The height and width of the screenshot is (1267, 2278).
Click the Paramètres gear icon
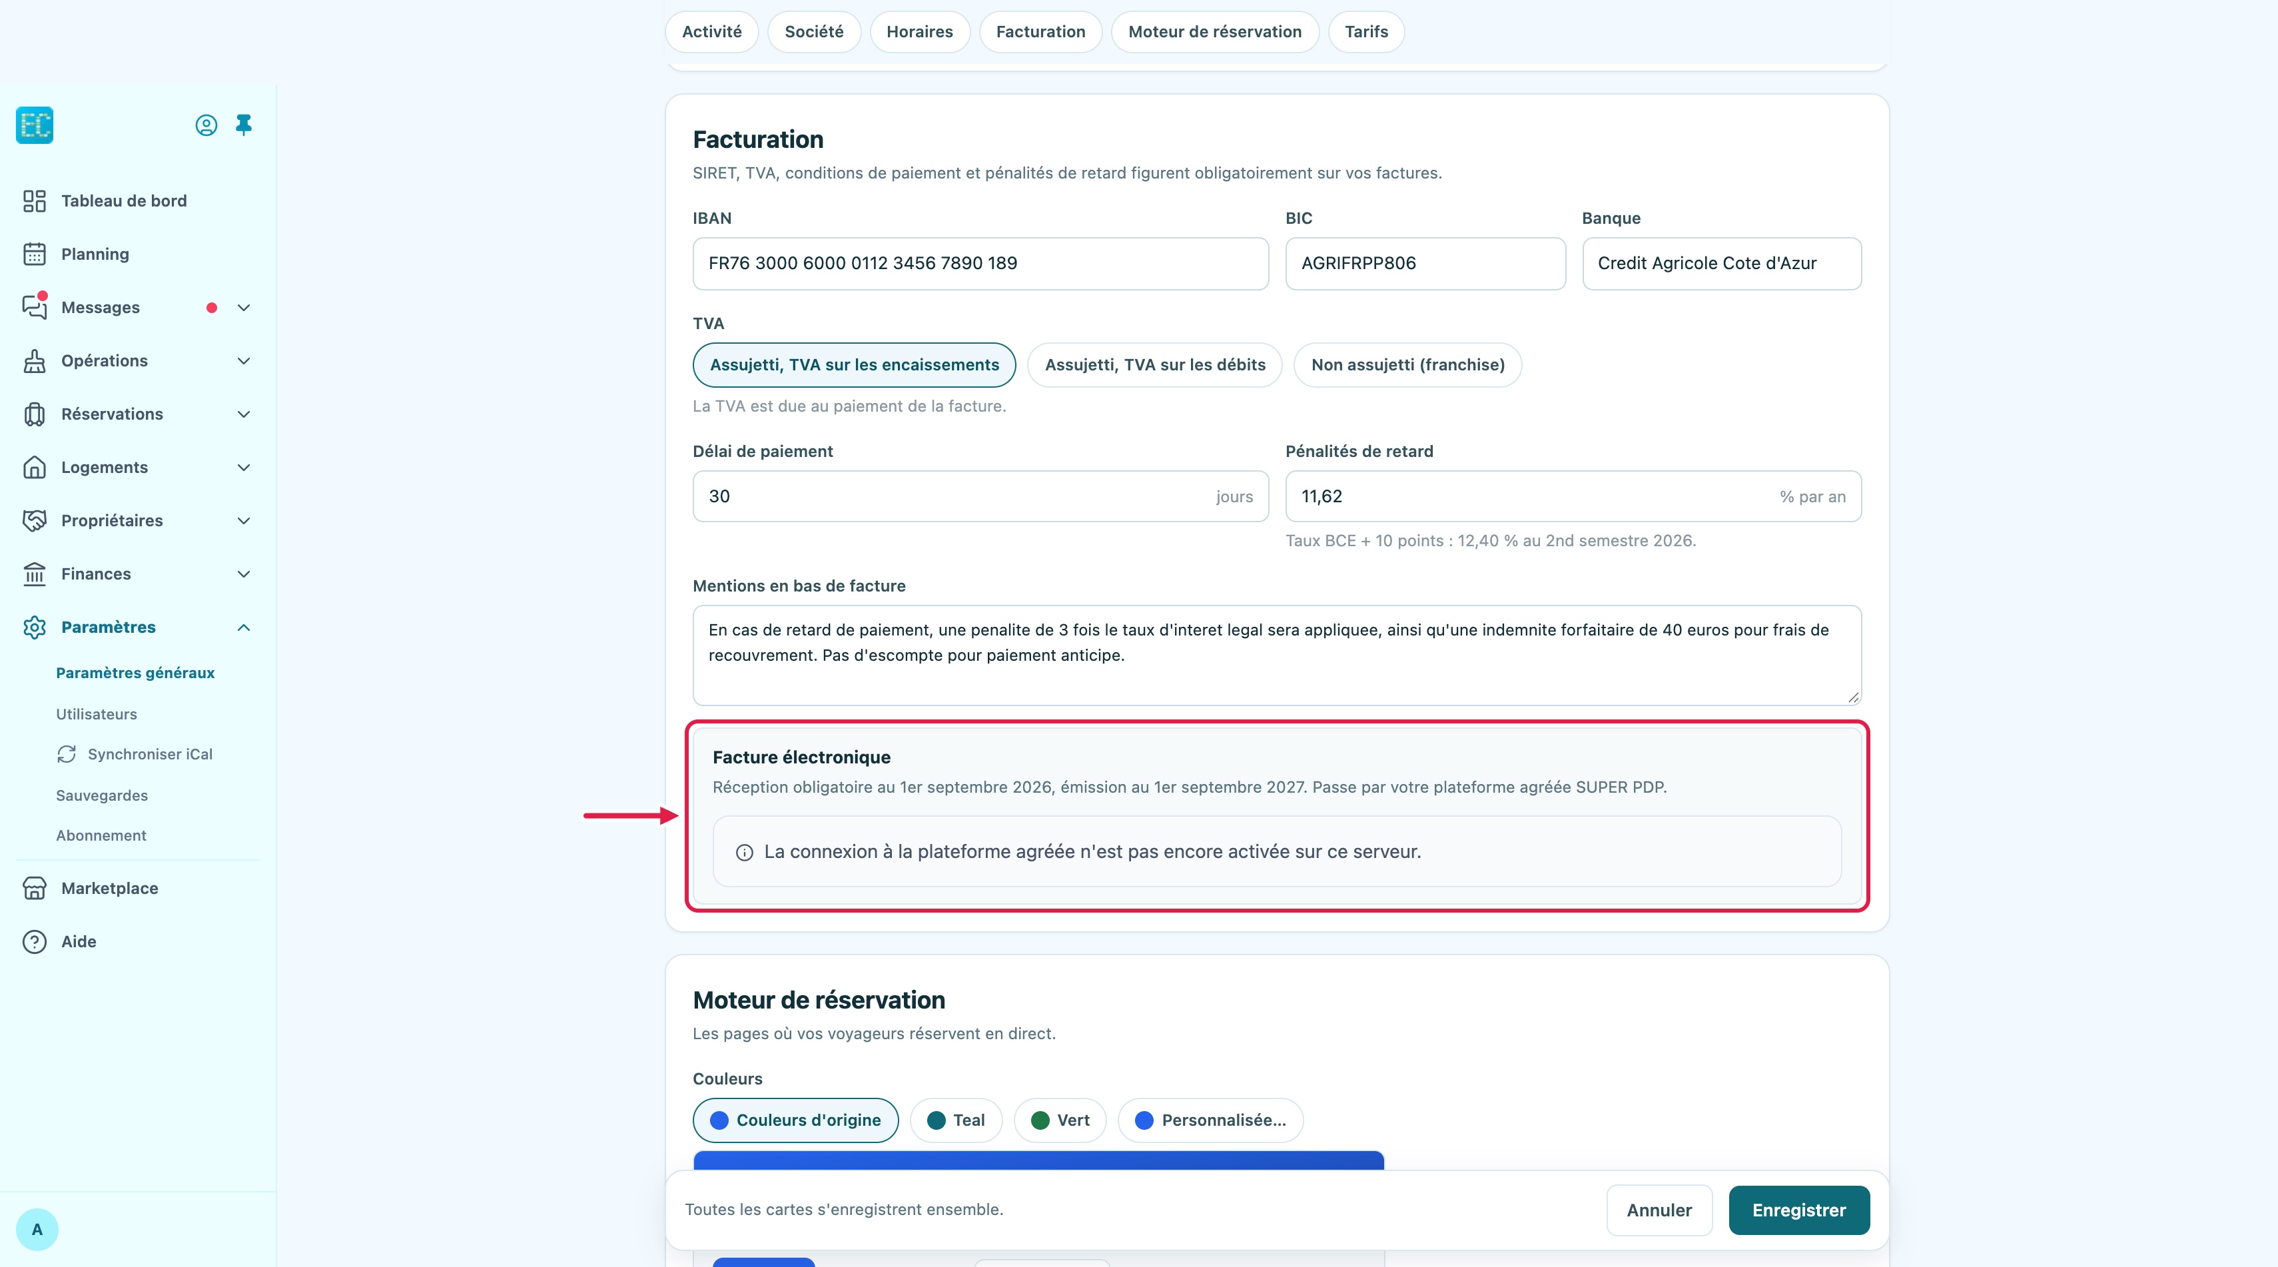(x=35, y=627)
